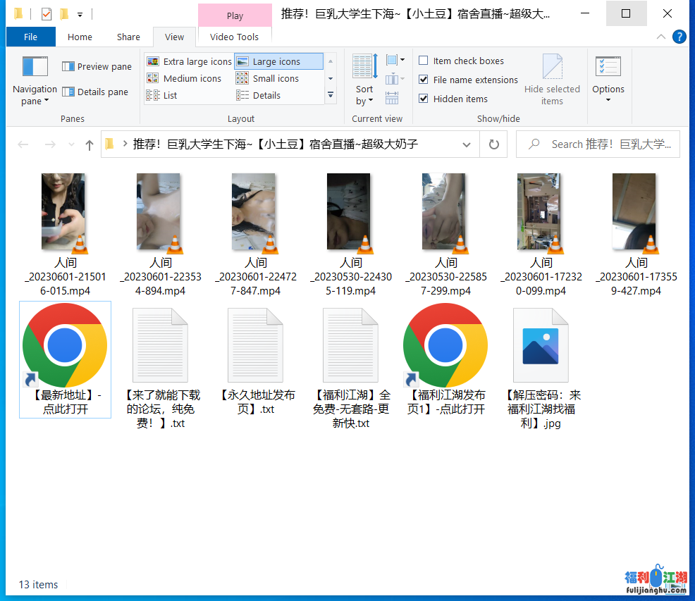The width and height of the screenshot is (695, 601).
Task: Open the Options dropdown menu
Action: tap(608, 80)
